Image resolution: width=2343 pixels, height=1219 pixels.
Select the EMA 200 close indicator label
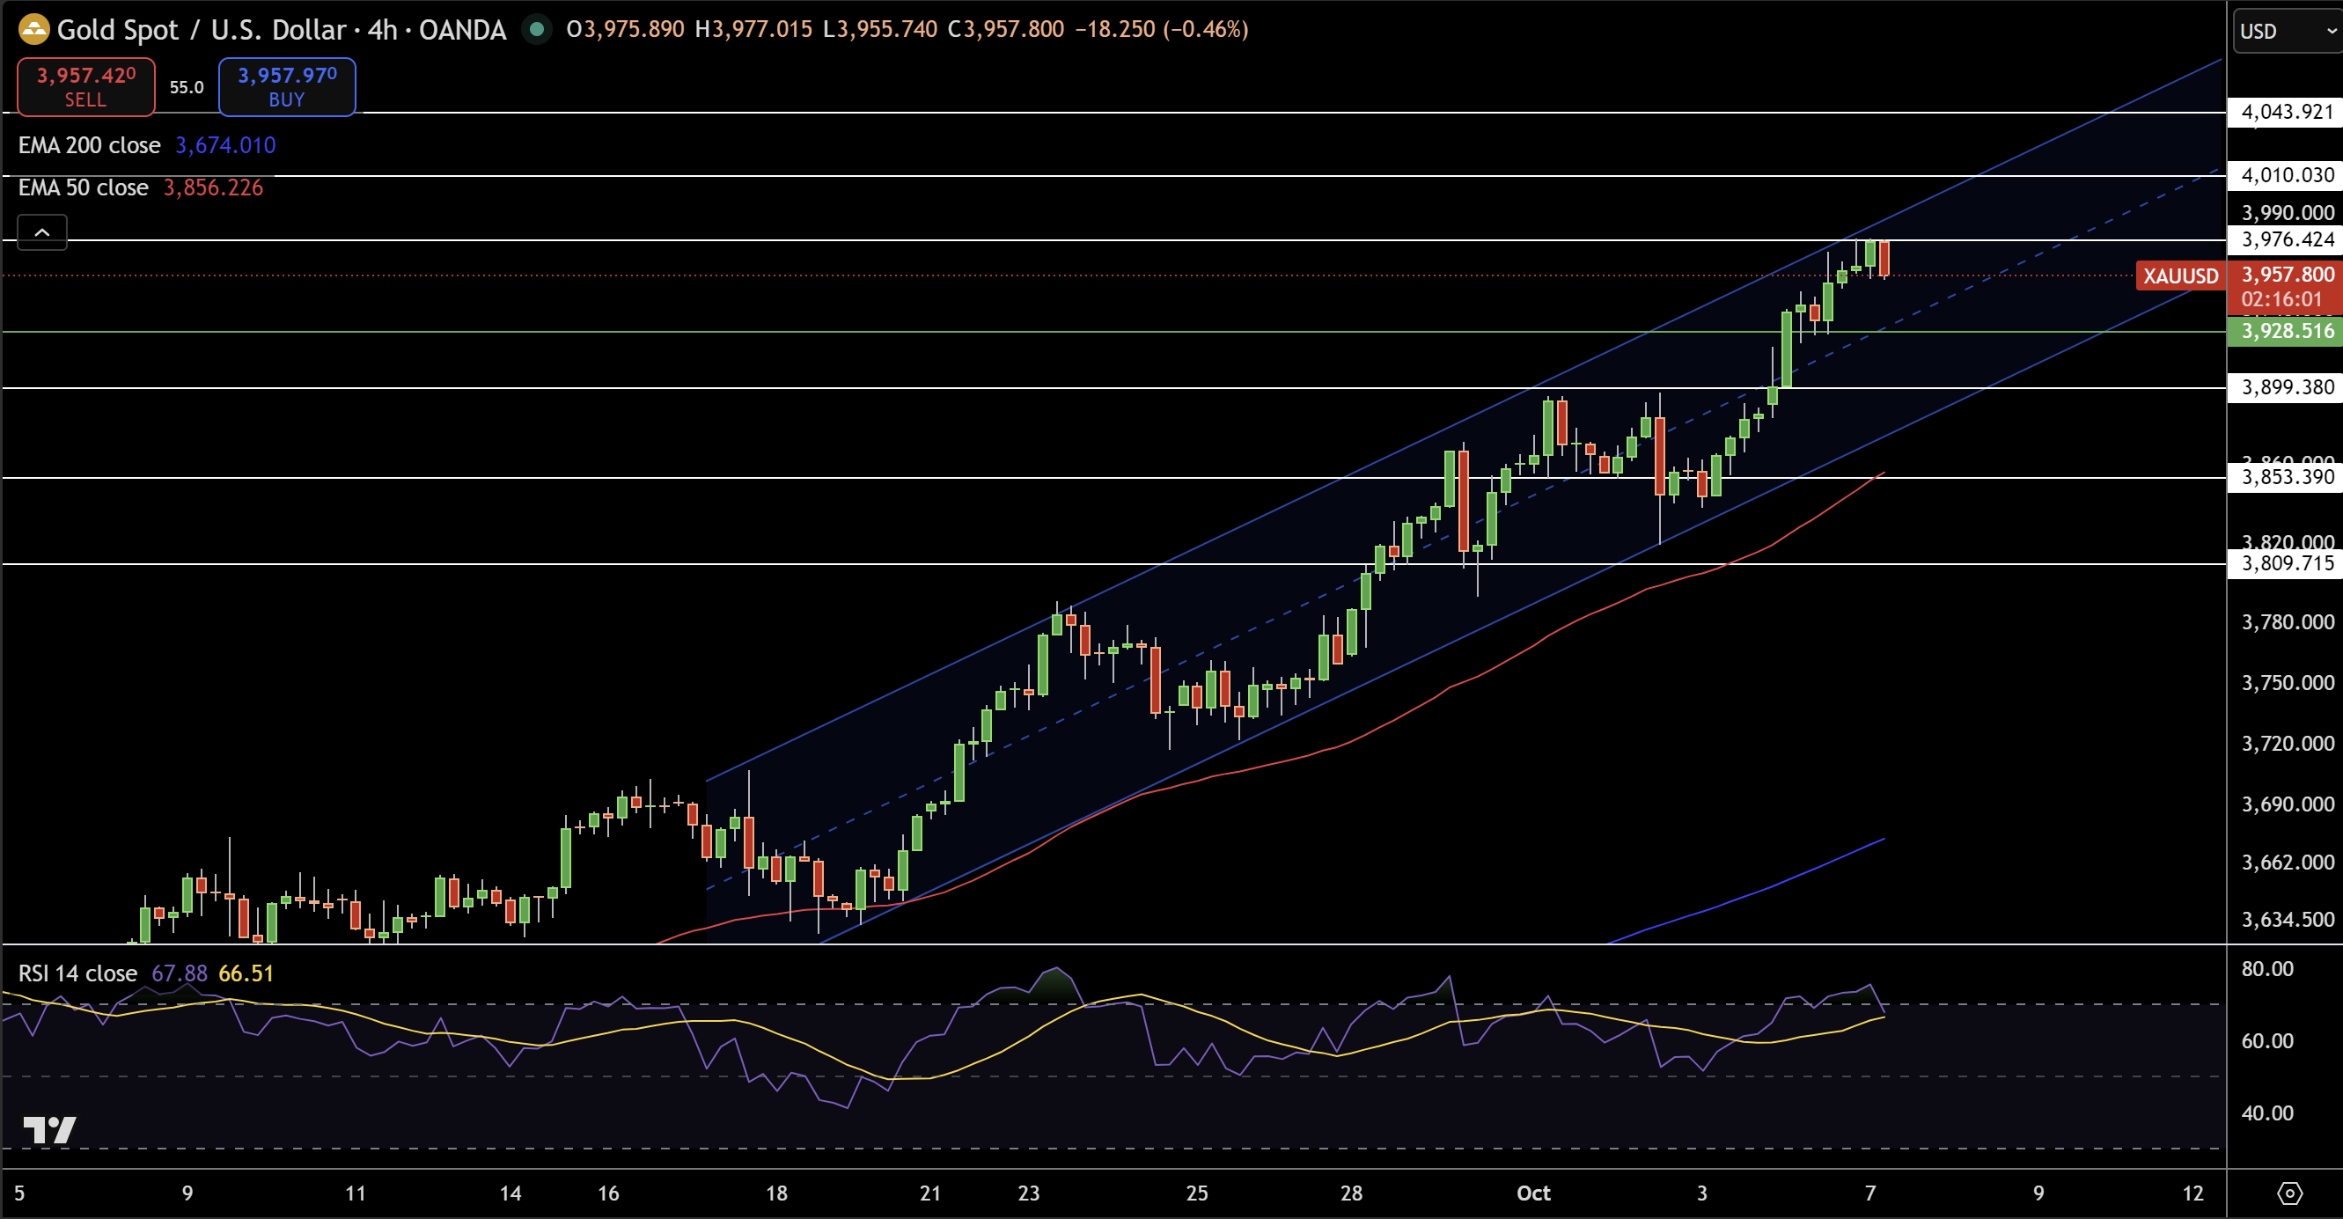click(89, 144)
